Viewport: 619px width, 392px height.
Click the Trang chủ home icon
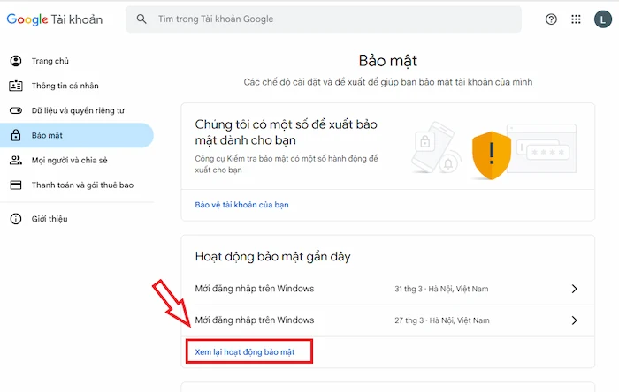[x=16, y=61]
